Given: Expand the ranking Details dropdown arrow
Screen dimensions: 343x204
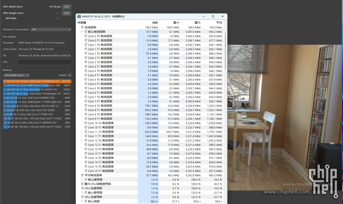Looking at the screenshot, I should tap(70, 75).
